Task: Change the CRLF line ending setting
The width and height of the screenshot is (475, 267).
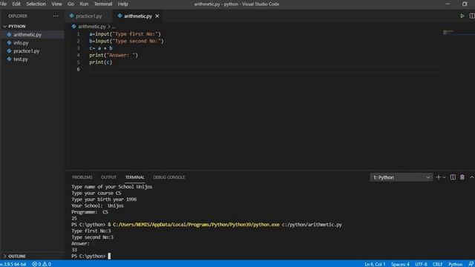Action: click(437, 264)
